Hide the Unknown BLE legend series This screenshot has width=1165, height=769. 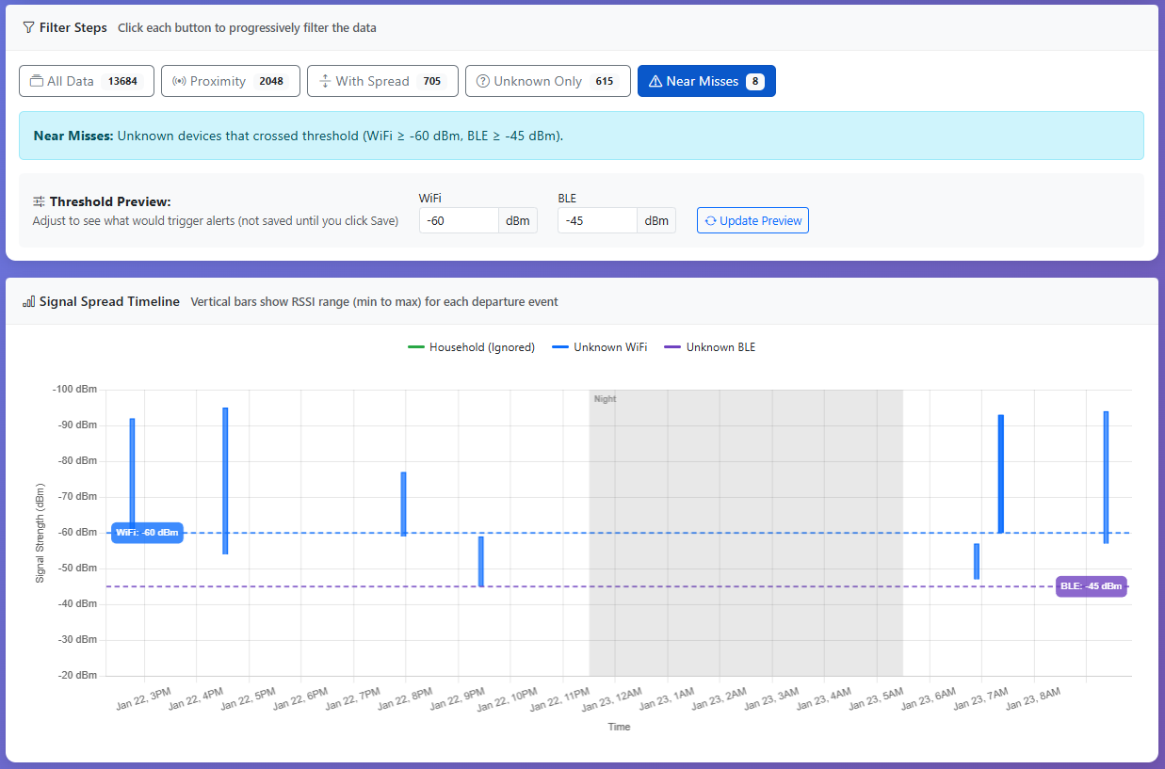point(710,347)
